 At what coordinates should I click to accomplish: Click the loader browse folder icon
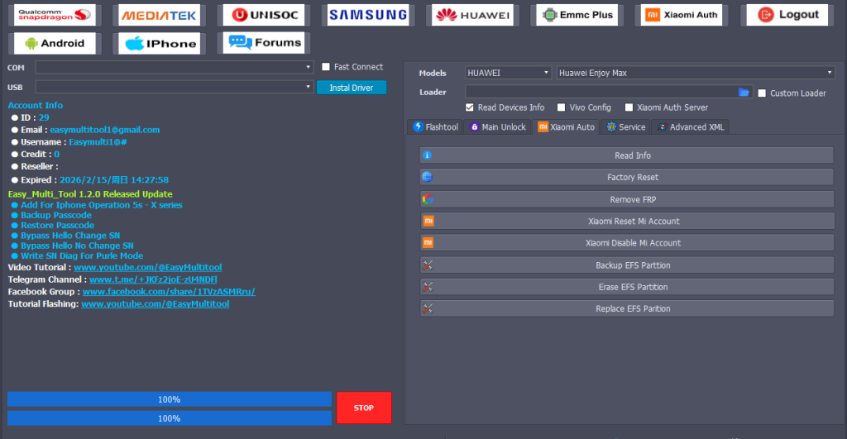[744, 93]
